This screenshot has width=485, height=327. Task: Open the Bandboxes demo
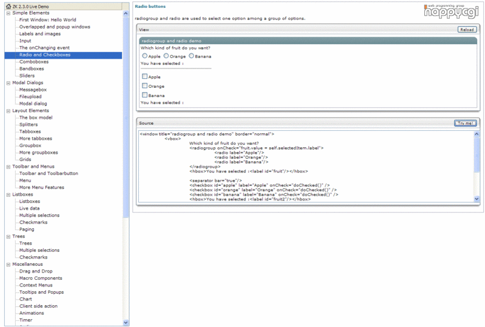click(x=32, y=68)
